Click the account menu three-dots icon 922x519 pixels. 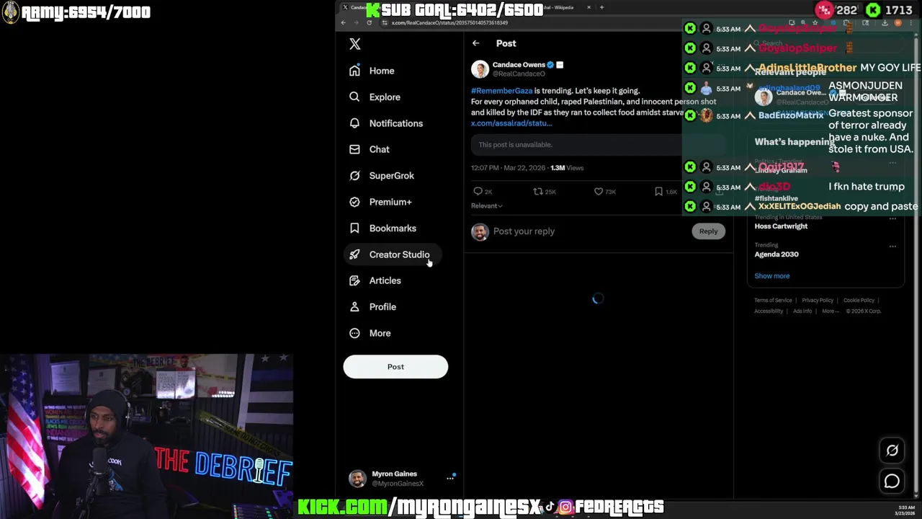tap(450, 479)
